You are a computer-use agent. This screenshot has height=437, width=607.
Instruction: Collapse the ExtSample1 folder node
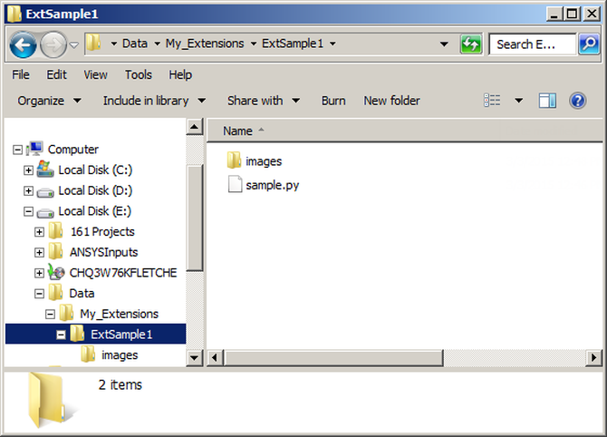[61, 335]
